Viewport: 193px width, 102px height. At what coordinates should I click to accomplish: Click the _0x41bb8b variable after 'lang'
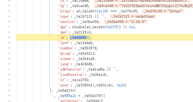point(84,64)
